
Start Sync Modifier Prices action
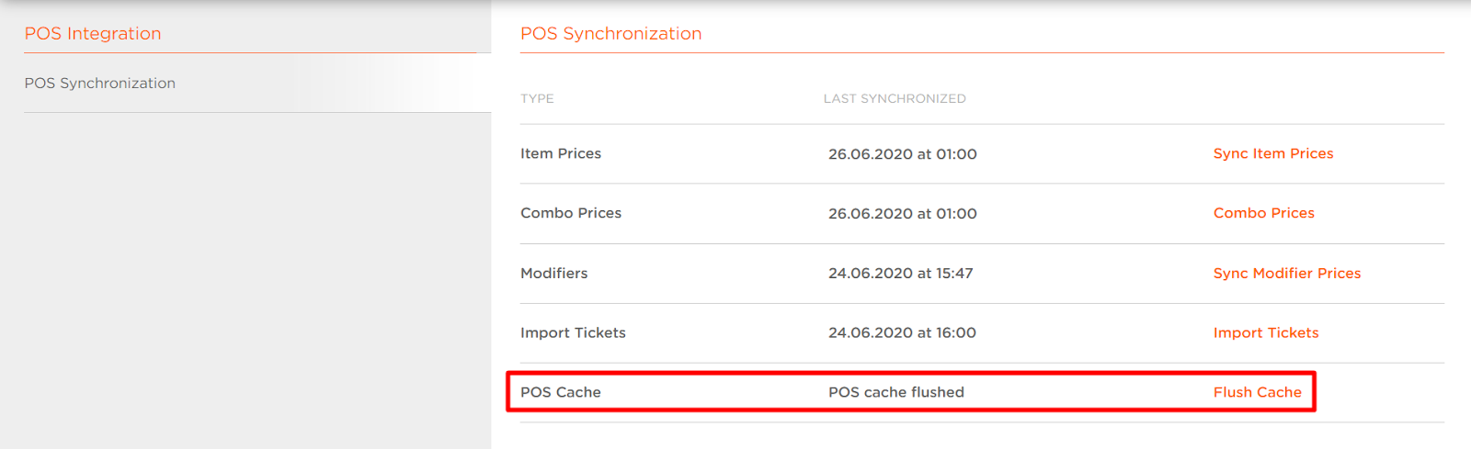tap(1286, 274)
